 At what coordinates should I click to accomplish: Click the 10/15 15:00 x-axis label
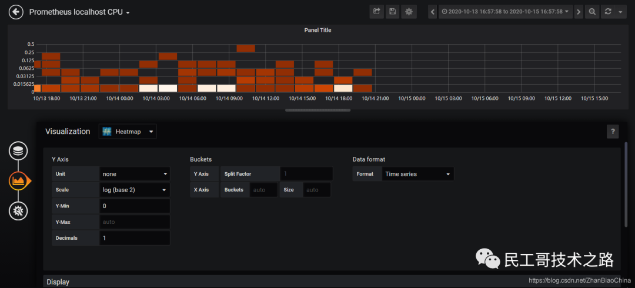(594, 98)
